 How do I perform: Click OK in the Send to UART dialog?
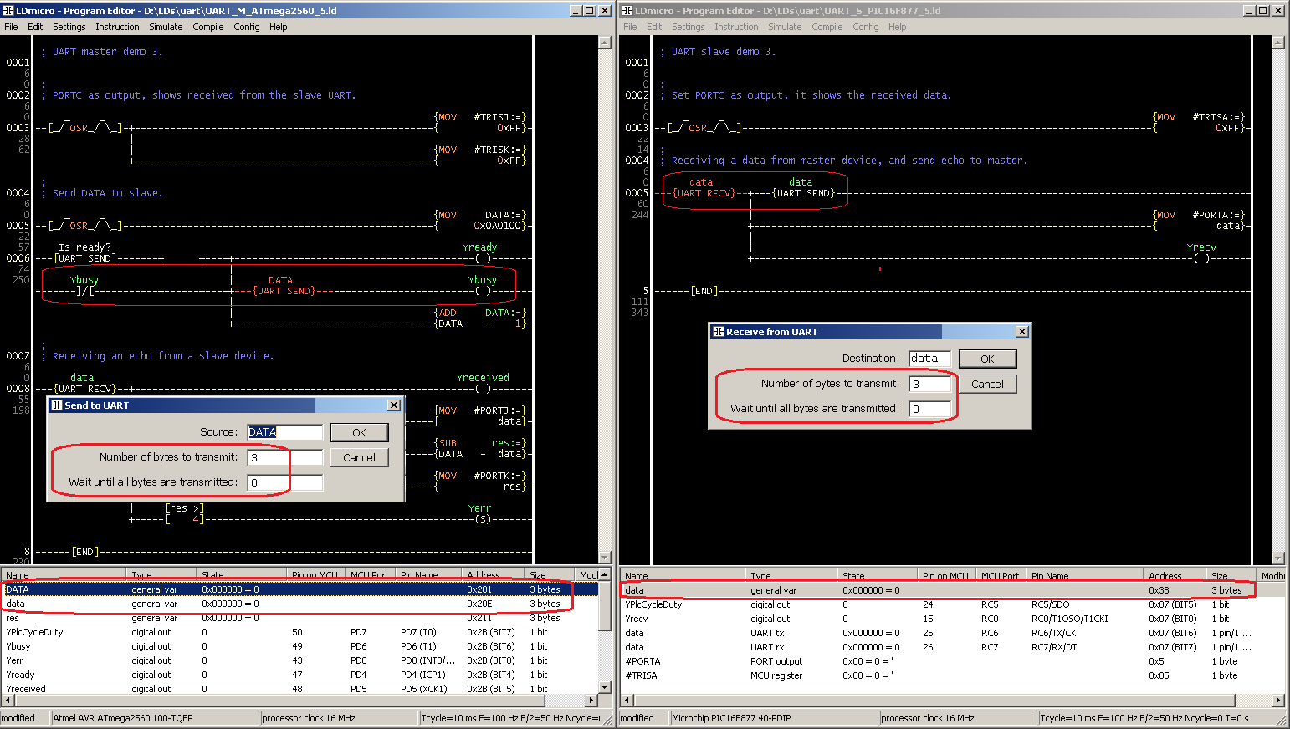(359, 432)
